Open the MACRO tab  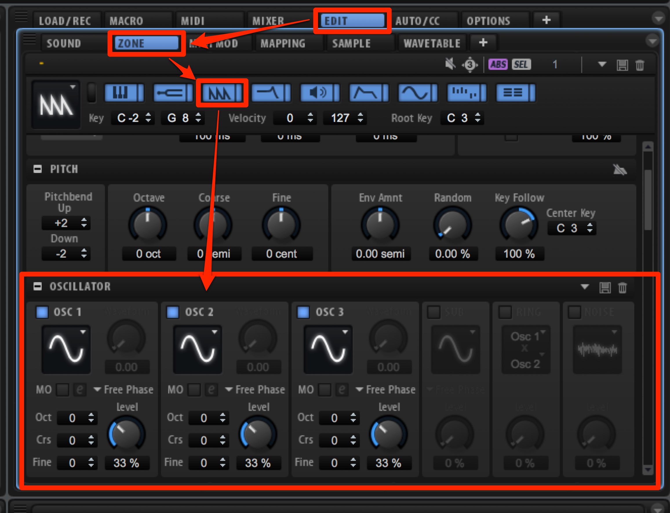[138, 21]
